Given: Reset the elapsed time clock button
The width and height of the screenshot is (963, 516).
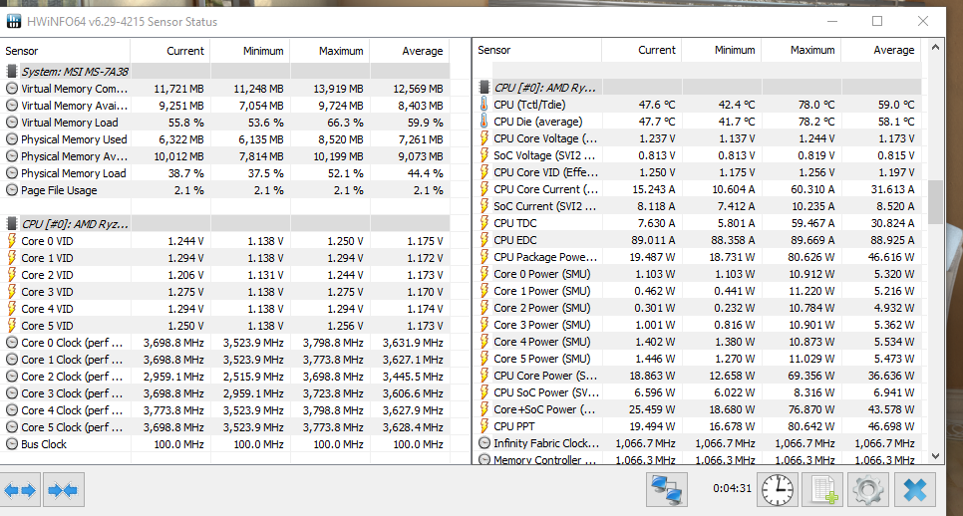Looking at the screenshot, I should pos(778,490).
